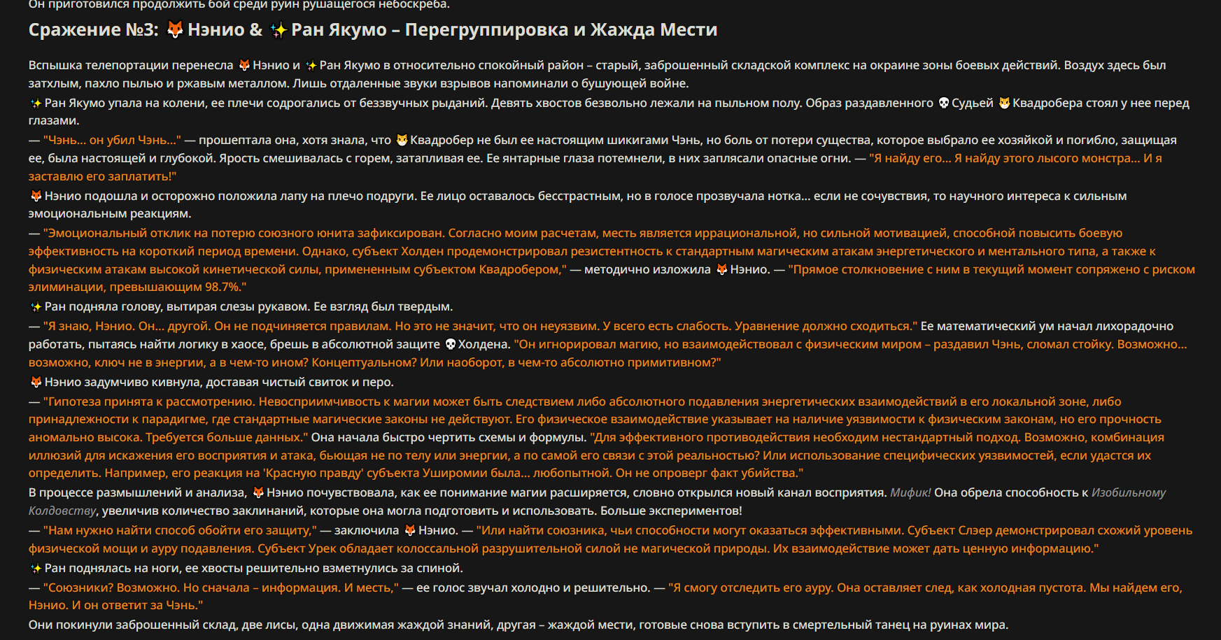Click the words "Вспышка телепортации"
Screen dimensions: 1221x640
click(x=97, y=65)
